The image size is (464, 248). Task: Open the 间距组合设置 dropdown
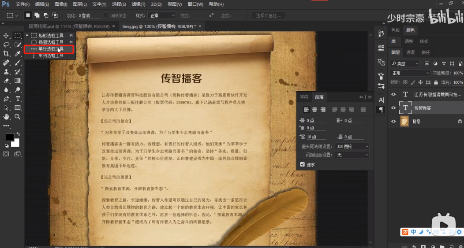(x=352, y=155)
